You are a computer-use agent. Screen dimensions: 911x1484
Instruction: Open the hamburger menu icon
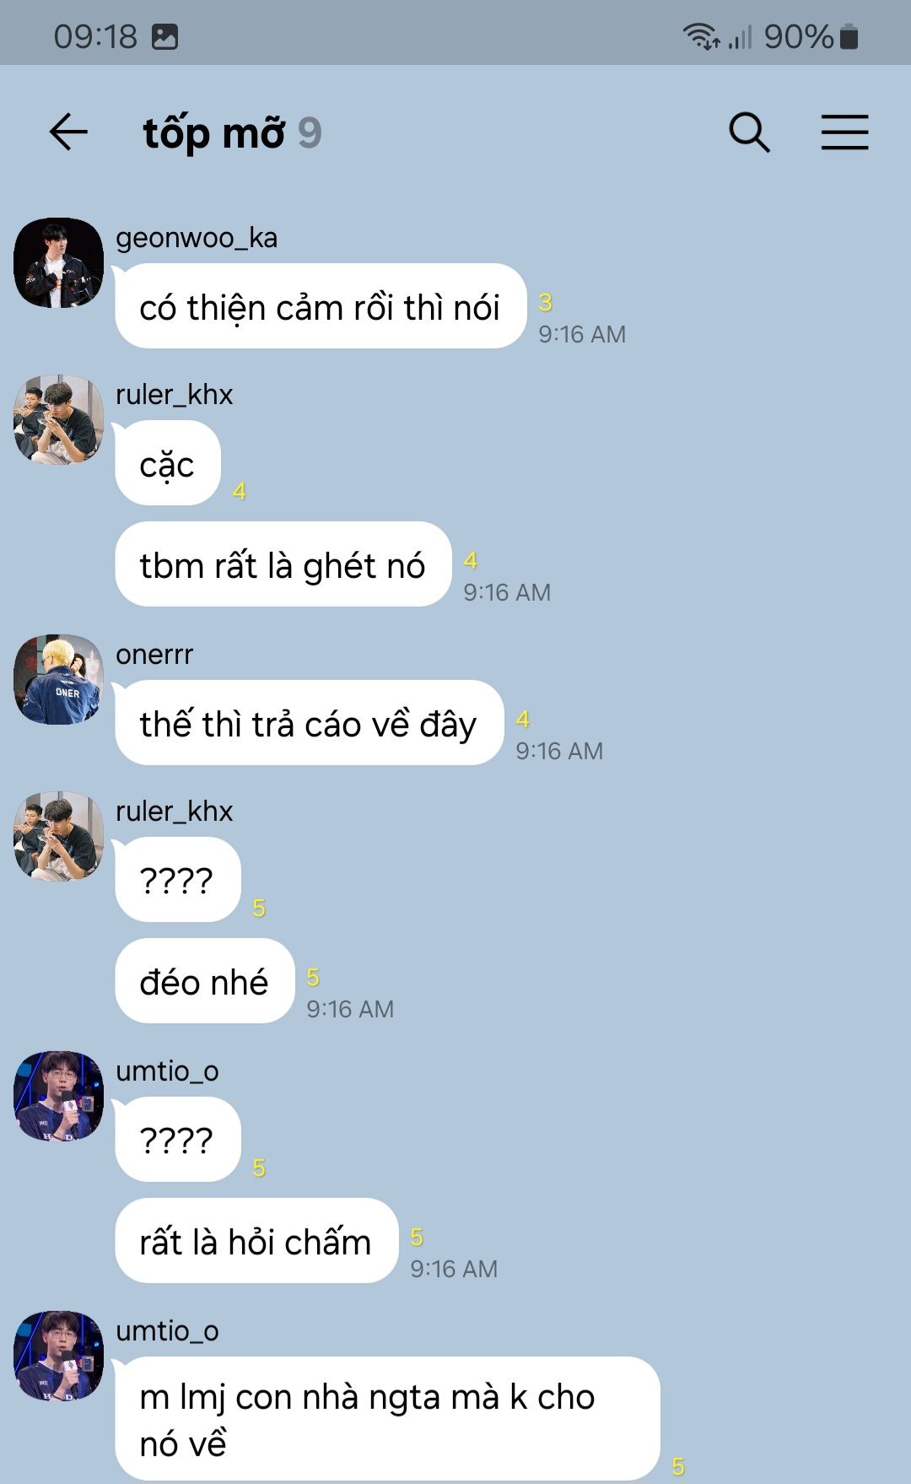pyautogui.click(x=844, y=132)
